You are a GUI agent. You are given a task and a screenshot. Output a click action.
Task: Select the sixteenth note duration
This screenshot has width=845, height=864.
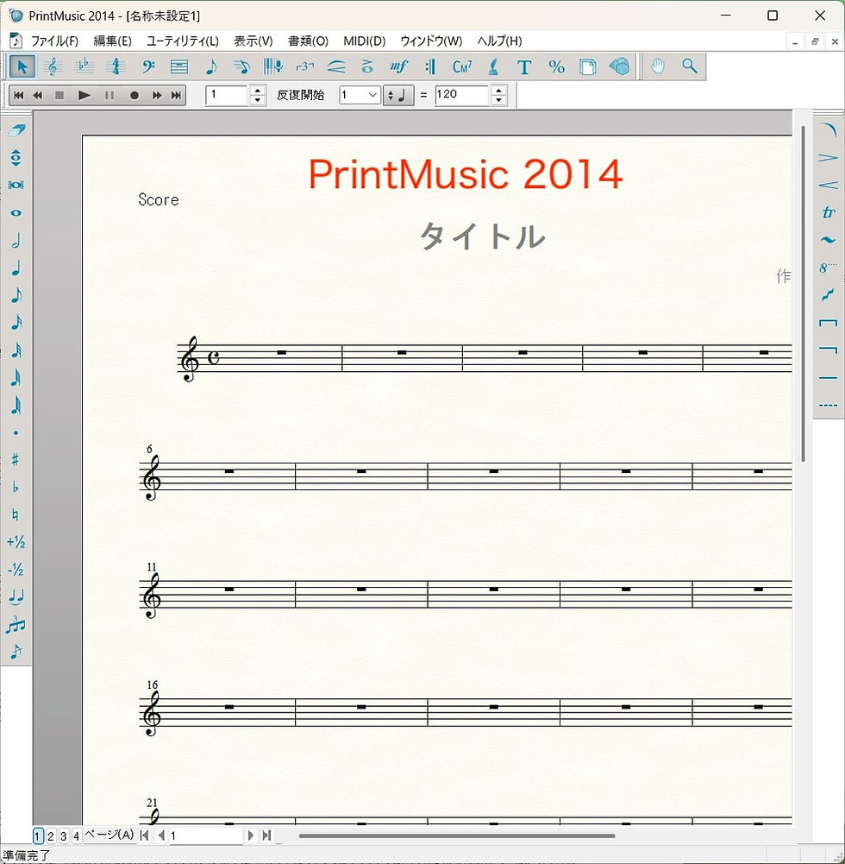(16, 323)
